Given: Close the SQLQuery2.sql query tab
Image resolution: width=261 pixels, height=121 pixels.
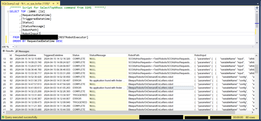Looking at the screenshot, I should tap(57, 3).
